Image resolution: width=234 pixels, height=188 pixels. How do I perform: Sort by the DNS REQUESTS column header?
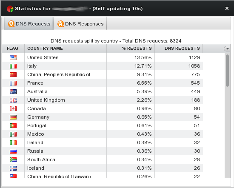179,48
